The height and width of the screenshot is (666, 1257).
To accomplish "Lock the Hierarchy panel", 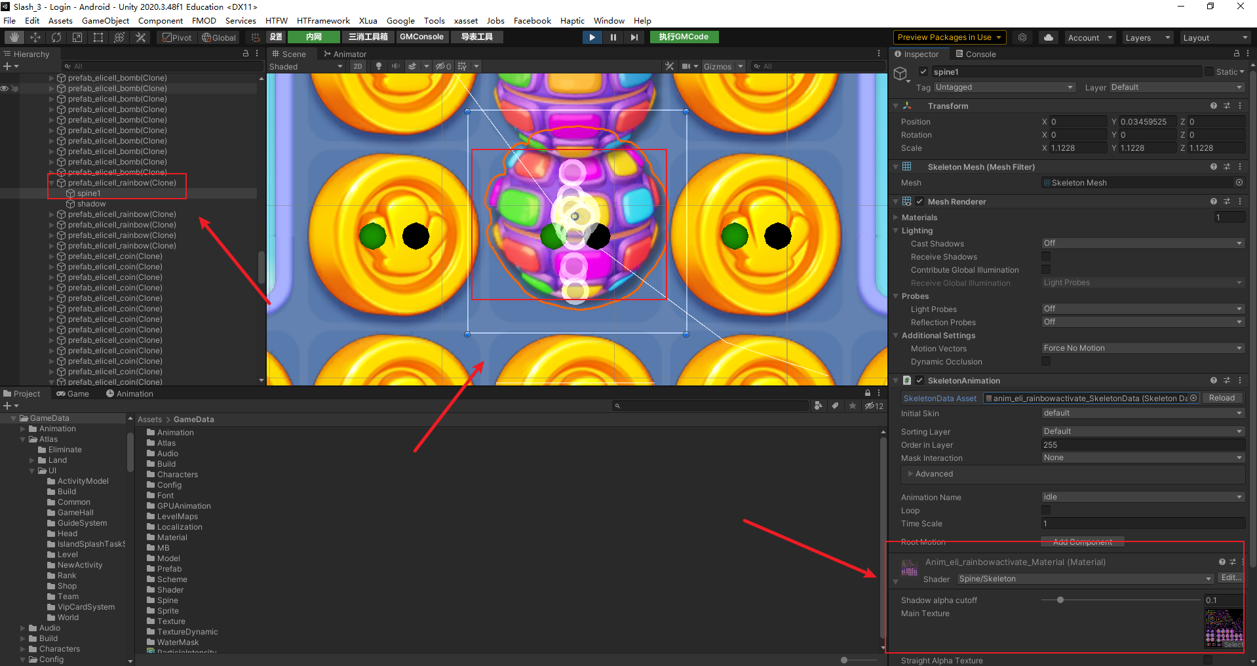I will (246, 54).
